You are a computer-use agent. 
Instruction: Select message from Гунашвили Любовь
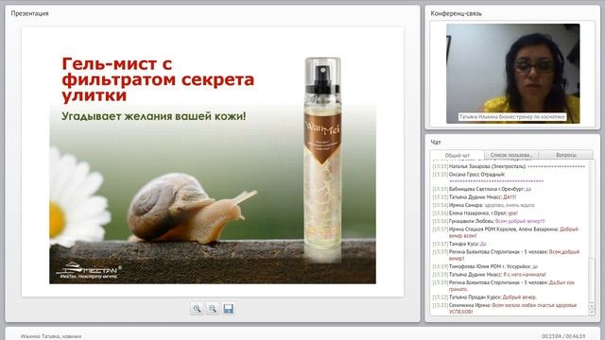489,221
